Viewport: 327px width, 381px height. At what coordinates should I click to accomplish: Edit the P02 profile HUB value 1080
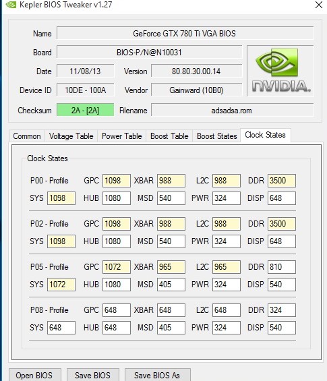pos(117,241)
